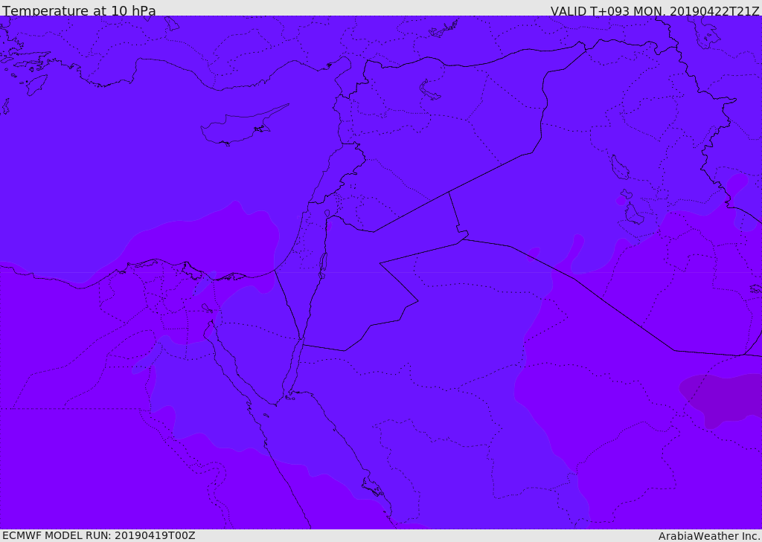Screen dimensions: 762x542
Task: Click the 'Temperature at 10 hPa' title
Action: coord(79,10)
